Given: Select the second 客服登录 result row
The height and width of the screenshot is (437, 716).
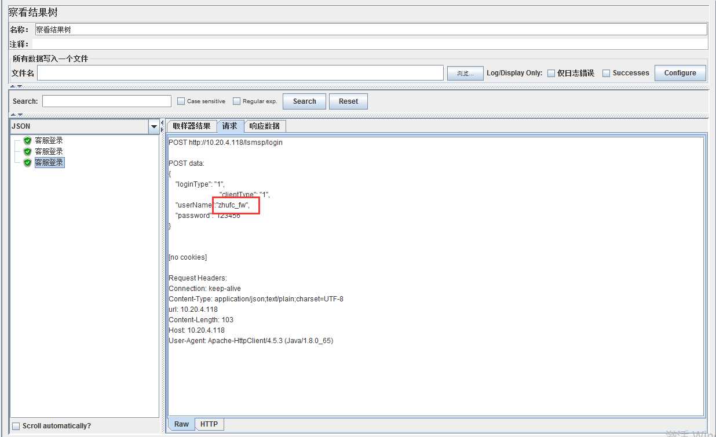Looking at the screenshot, I should click(x=49, y=151).
